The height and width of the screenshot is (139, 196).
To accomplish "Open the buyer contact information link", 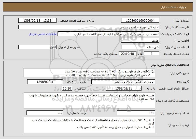I will [43, 34].
